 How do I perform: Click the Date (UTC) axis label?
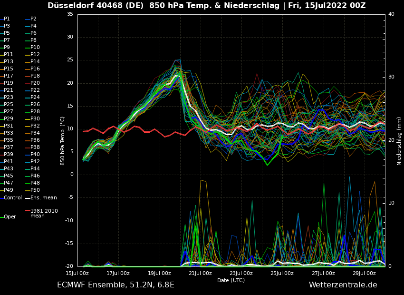click(231, 281)
